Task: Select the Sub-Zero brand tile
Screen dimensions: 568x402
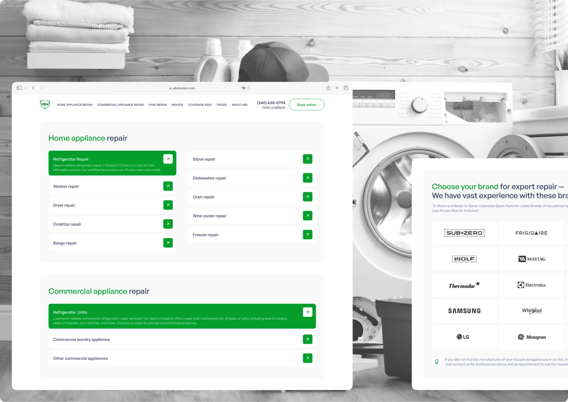Action: pyautogui.click(x=464, y=233)
